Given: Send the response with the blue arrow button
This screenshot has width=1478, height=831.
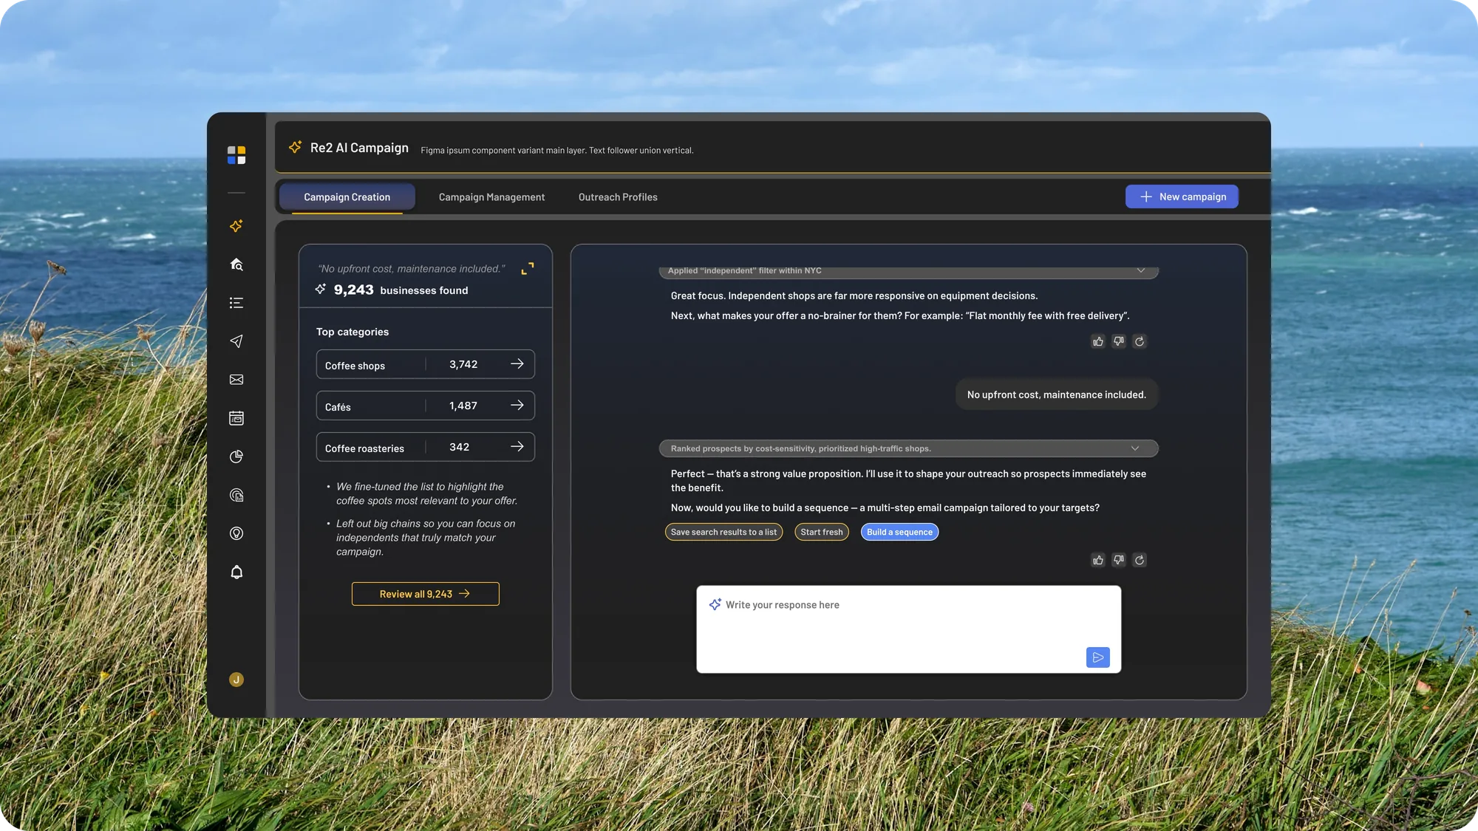Looking at the screenshot, I should tap(1098, 657).
